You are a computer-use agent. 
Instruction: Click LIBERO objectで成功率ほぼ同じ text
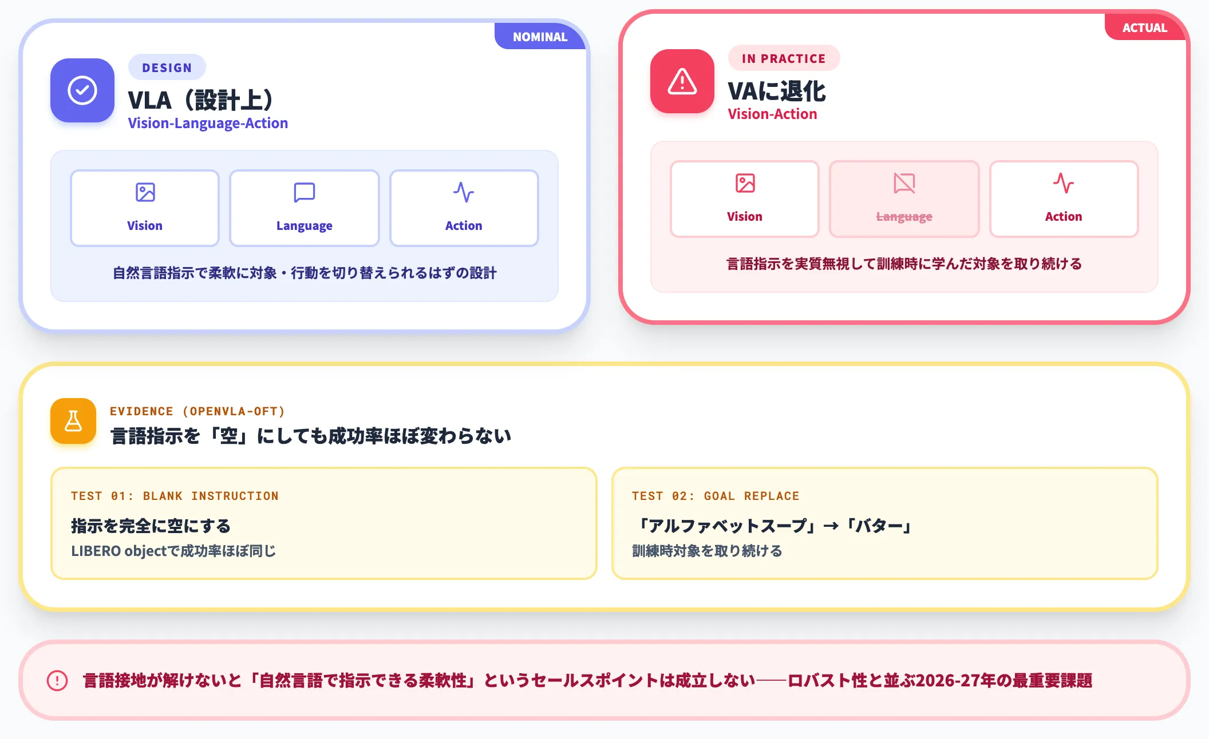173,551
